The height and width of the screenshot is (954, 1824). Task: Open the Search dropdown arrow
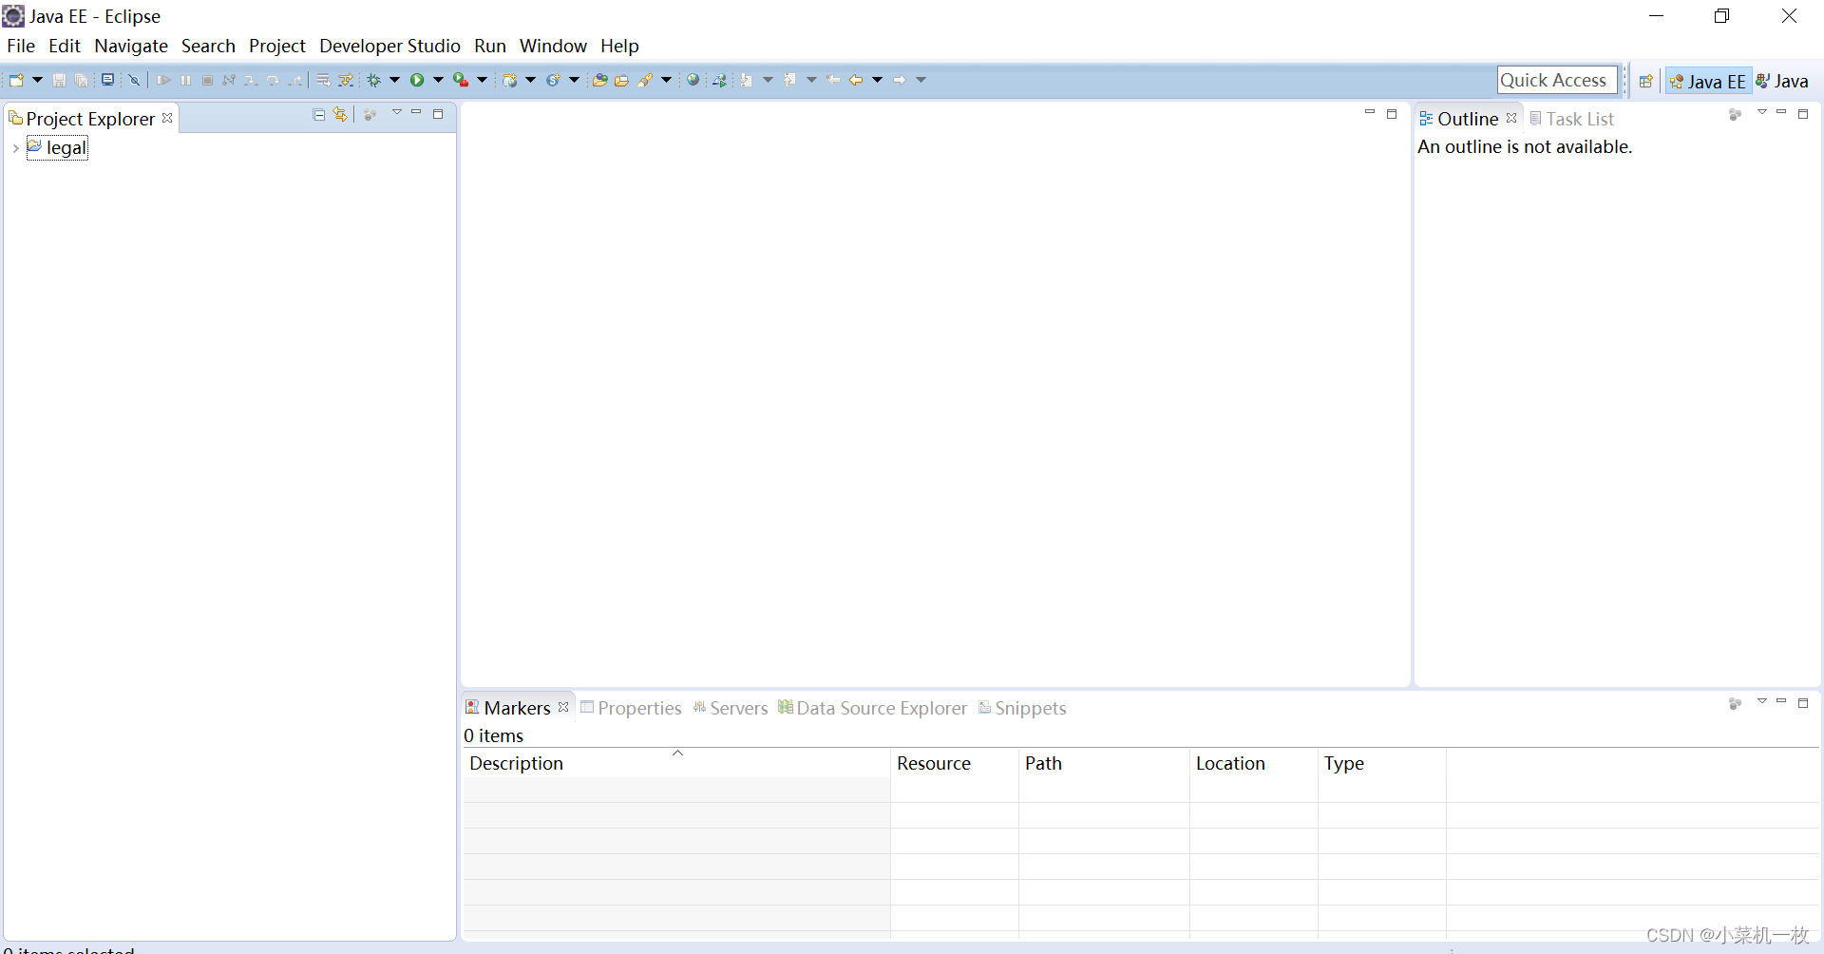[666, 80]
